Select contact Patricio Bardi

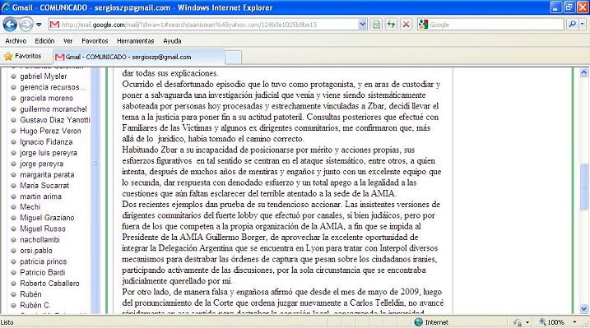pyautogui.click(x=43, y=272)
